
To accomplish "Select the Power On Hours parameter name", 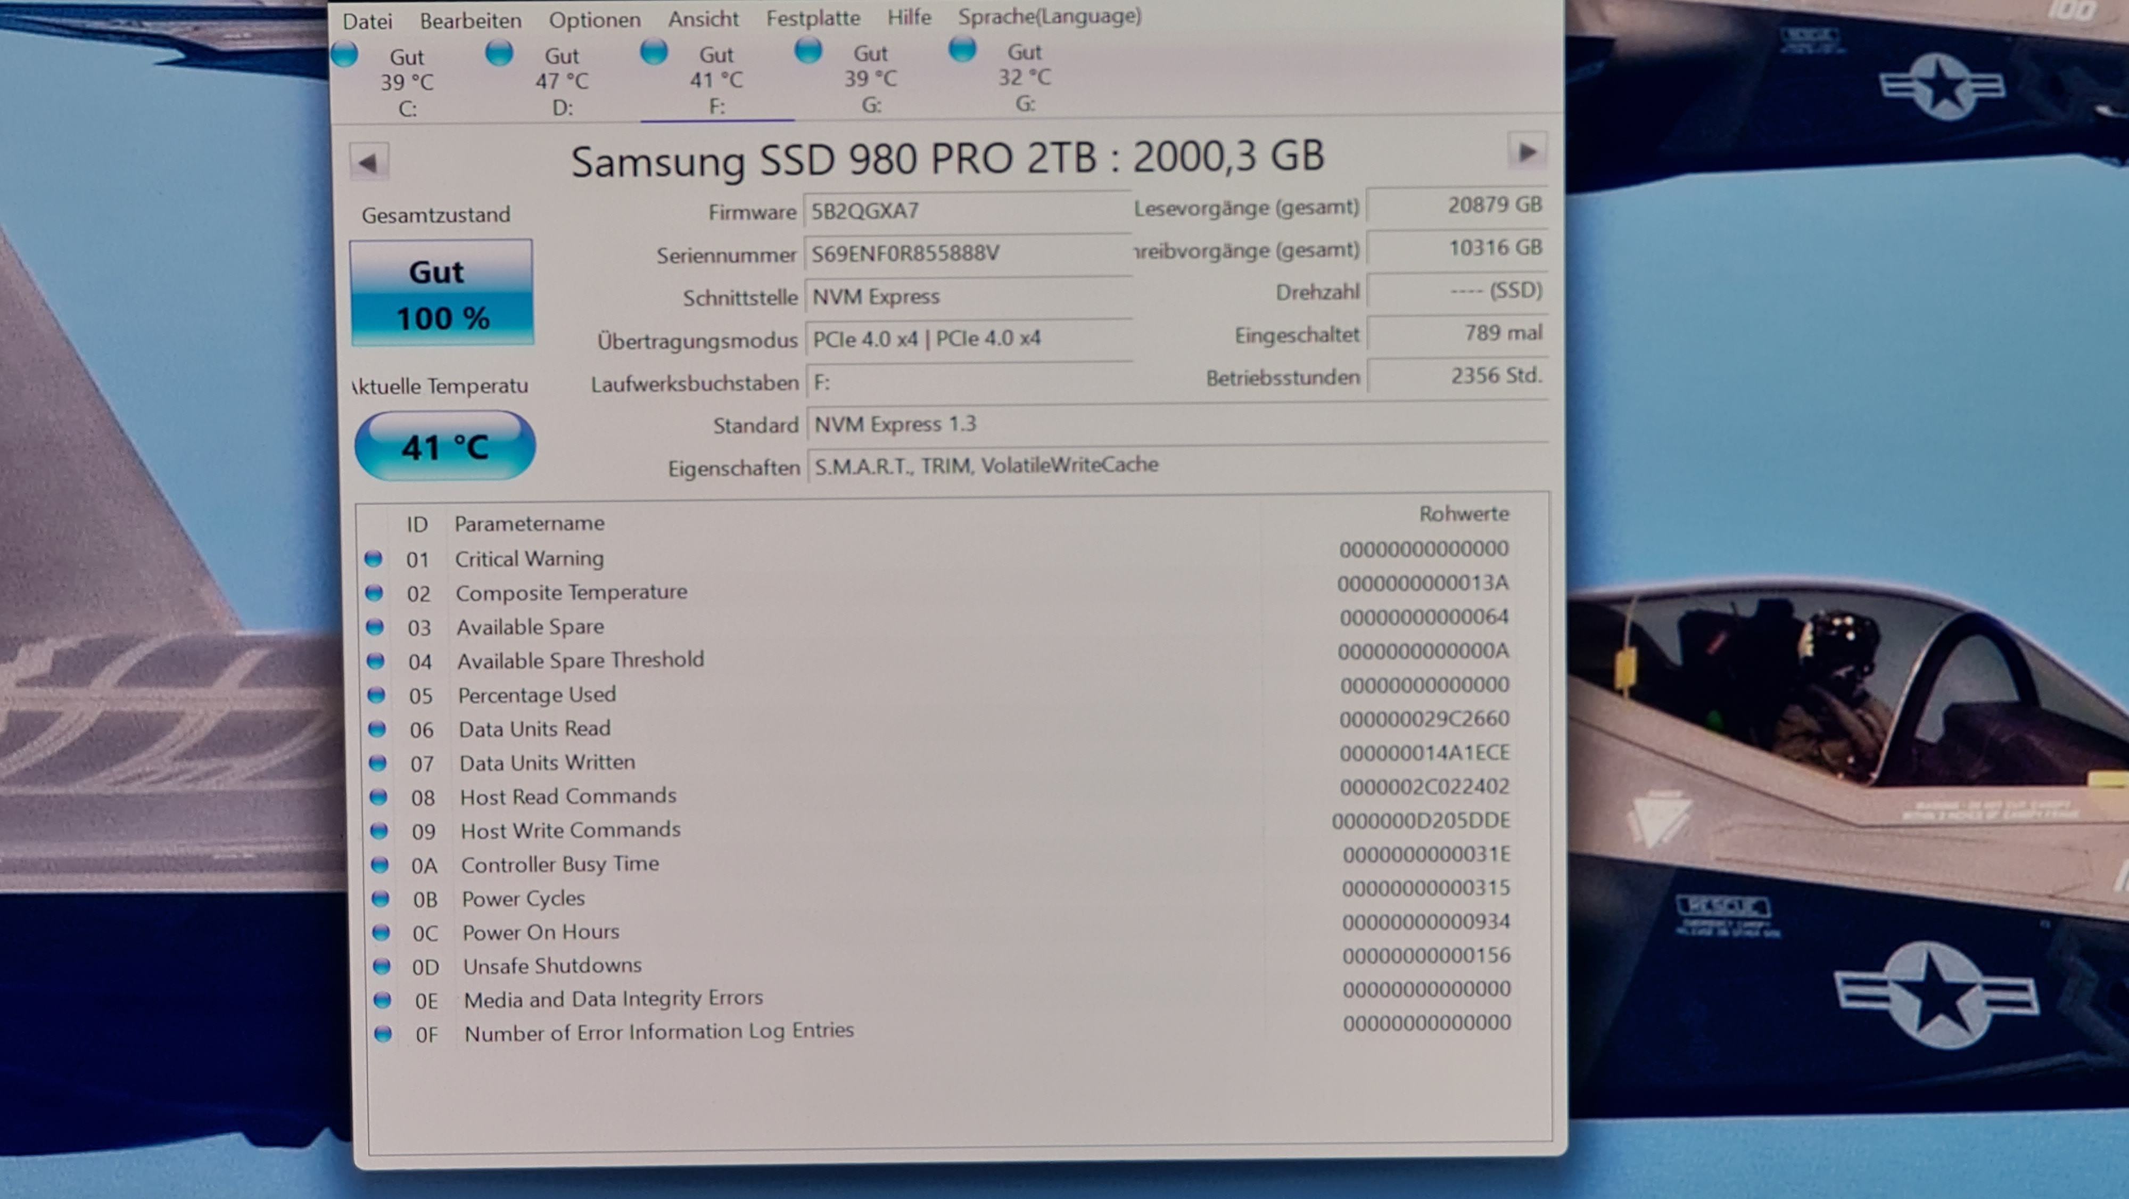I will tap(541, 932).
